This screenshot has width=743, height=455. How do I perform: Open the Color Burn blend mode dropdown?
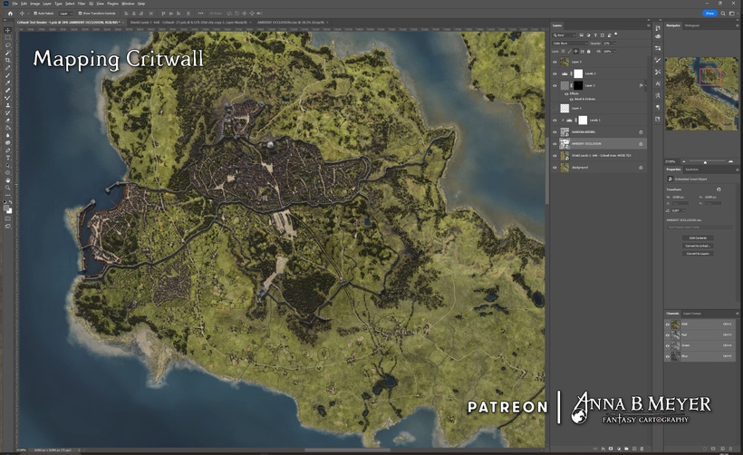pos(570,44)
